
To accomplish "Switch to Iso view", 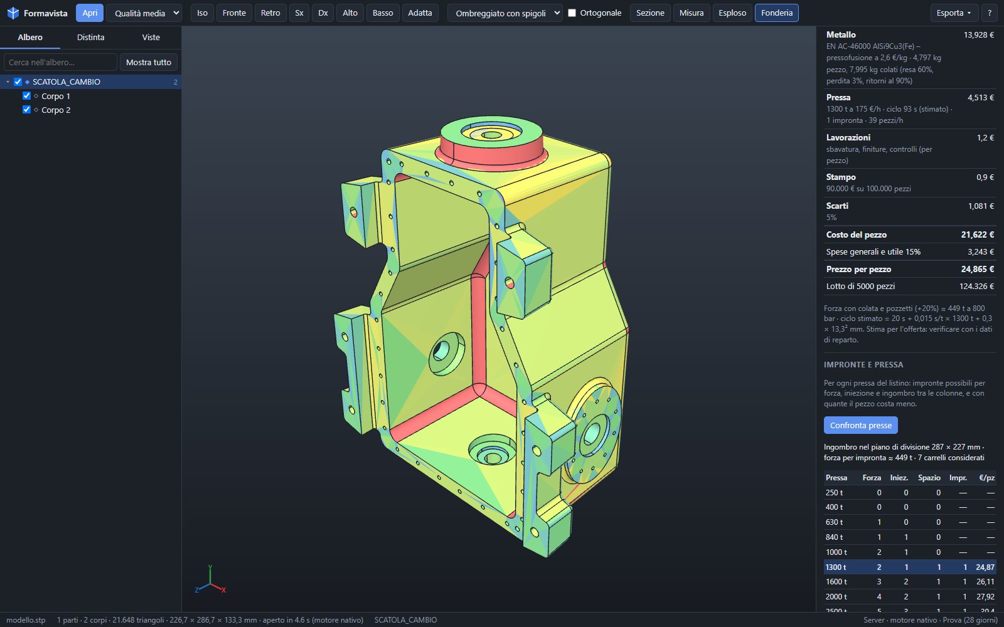I will click(x=202, y=13).
